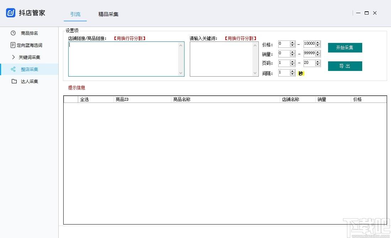Close the 抖店管家 window

pos(375,13)
